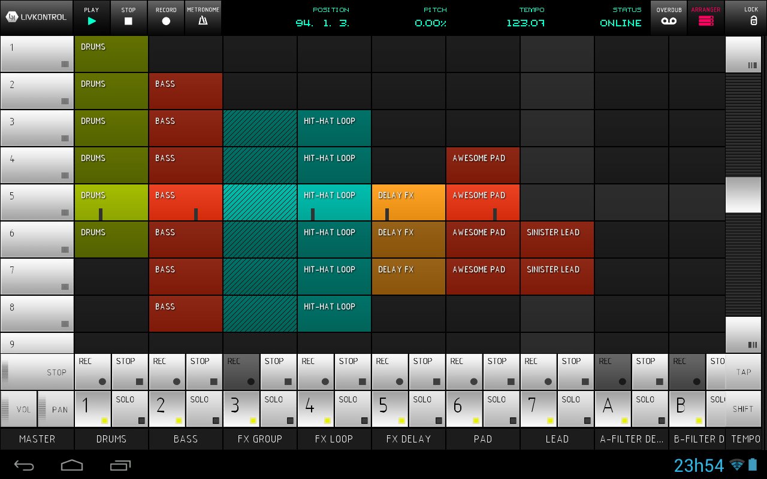Tap the Android Home navigation icon

click(x=72, y=465)
